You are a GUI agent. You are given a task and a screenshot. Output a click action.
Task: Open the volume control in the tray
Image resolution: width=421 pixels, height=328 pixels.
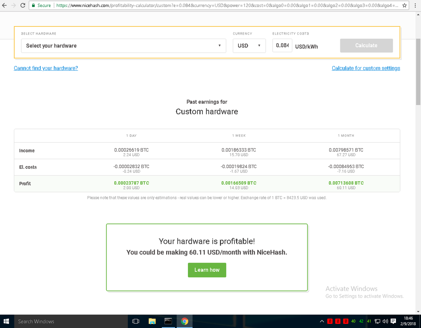[385, 321]
